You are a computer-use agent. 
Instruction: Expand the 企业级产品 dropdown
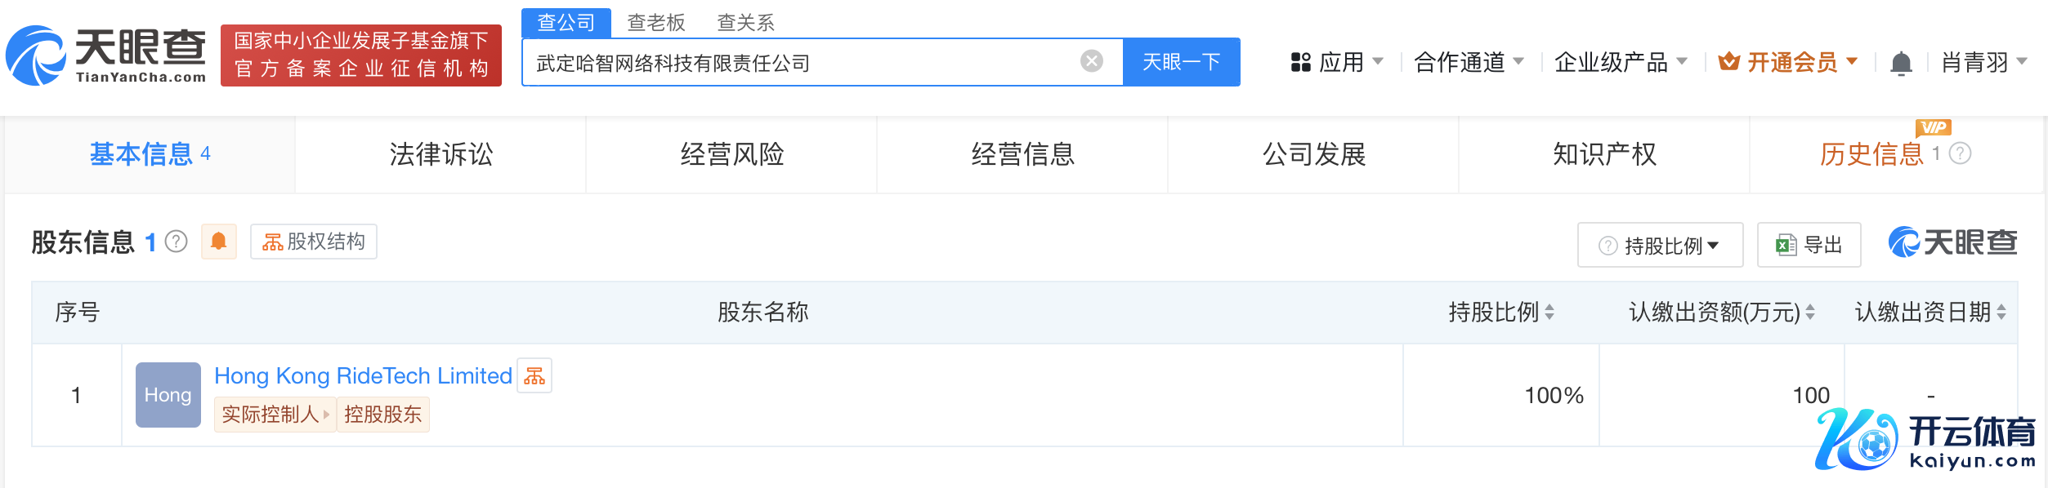click(x=1620, y=62)
